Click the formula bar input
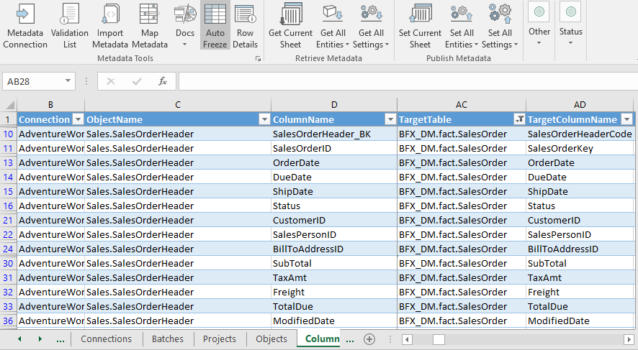This screenshot has height=350, width=638. pyautogui.click(x=408, y=81)
